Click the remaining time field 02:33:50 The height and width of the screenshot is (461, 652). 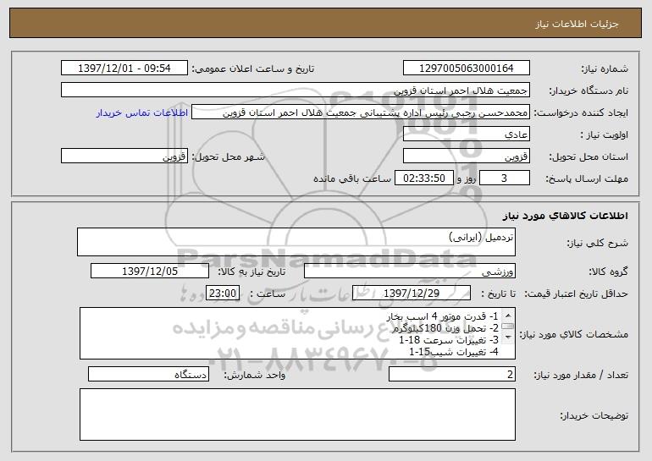point(423,178)
